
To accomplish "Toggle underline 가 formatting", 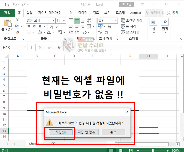I will (x=40, y=26).
